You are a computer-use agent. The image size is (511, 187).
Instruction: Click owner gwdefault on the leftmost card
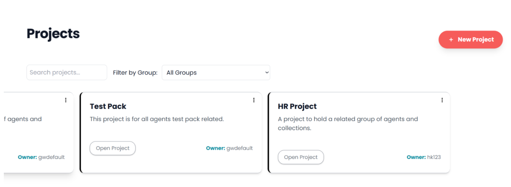click(52, 157)
